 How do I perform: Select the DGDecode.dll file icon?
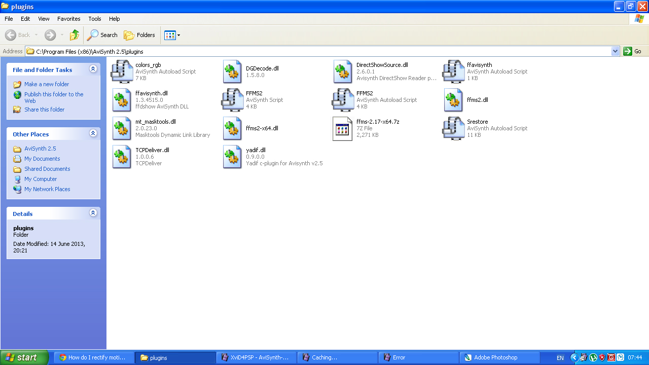tap(232, 71)
